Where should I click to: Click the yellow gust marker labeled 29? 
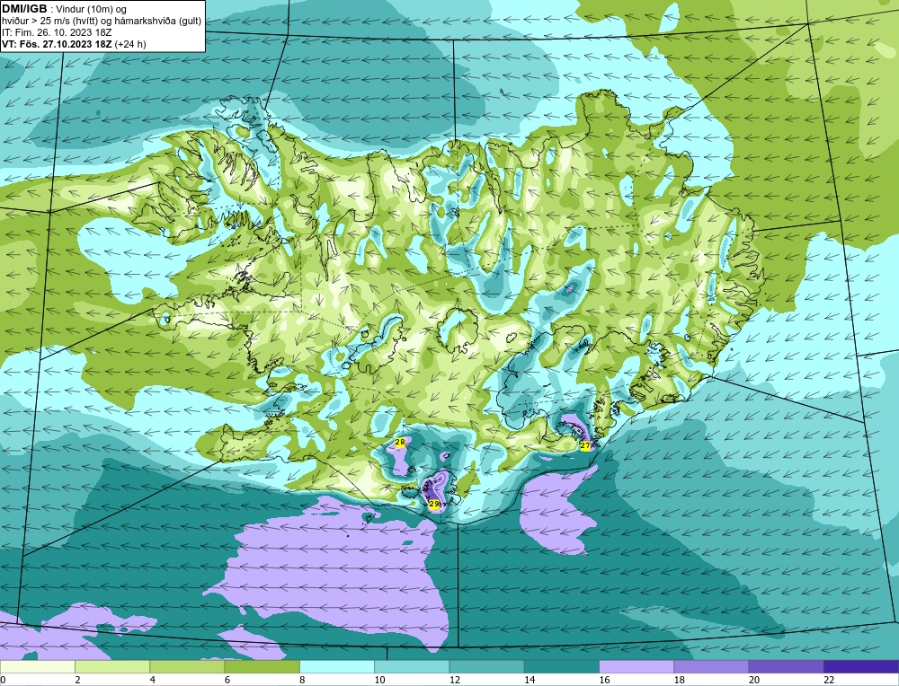(434, 504)
